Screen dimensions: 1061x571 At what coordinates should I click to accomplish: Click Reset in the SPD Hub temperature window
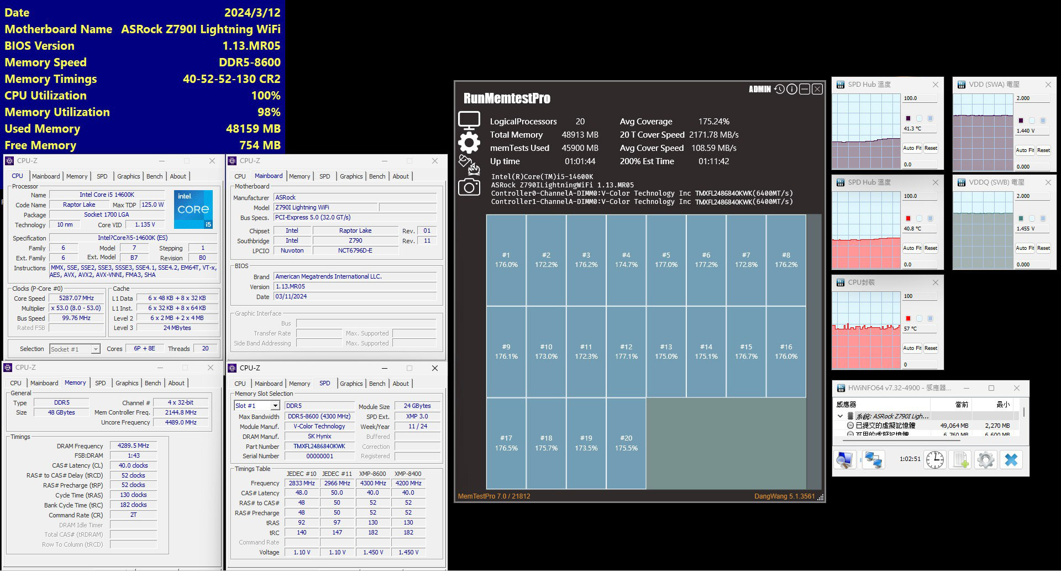click(x=932, y=148)
